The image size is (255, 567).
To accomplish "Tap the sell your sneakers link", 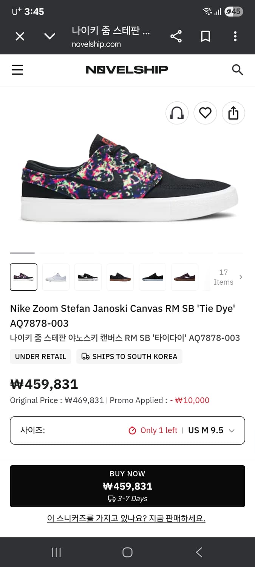I will click(x=126, y=518).
